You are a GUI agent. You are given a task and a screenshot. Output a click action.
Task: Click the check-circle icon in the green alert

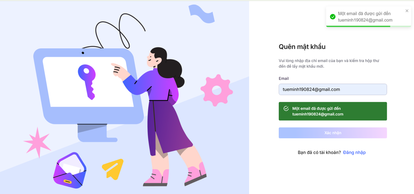point(286,108)
